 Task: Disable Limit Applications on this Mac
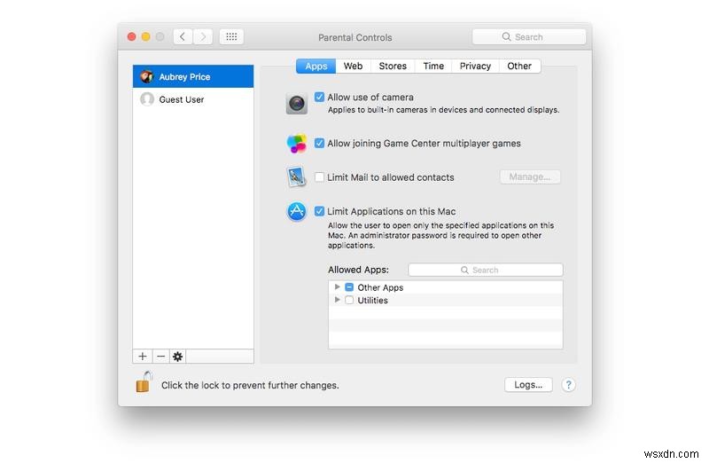[320, 211]
